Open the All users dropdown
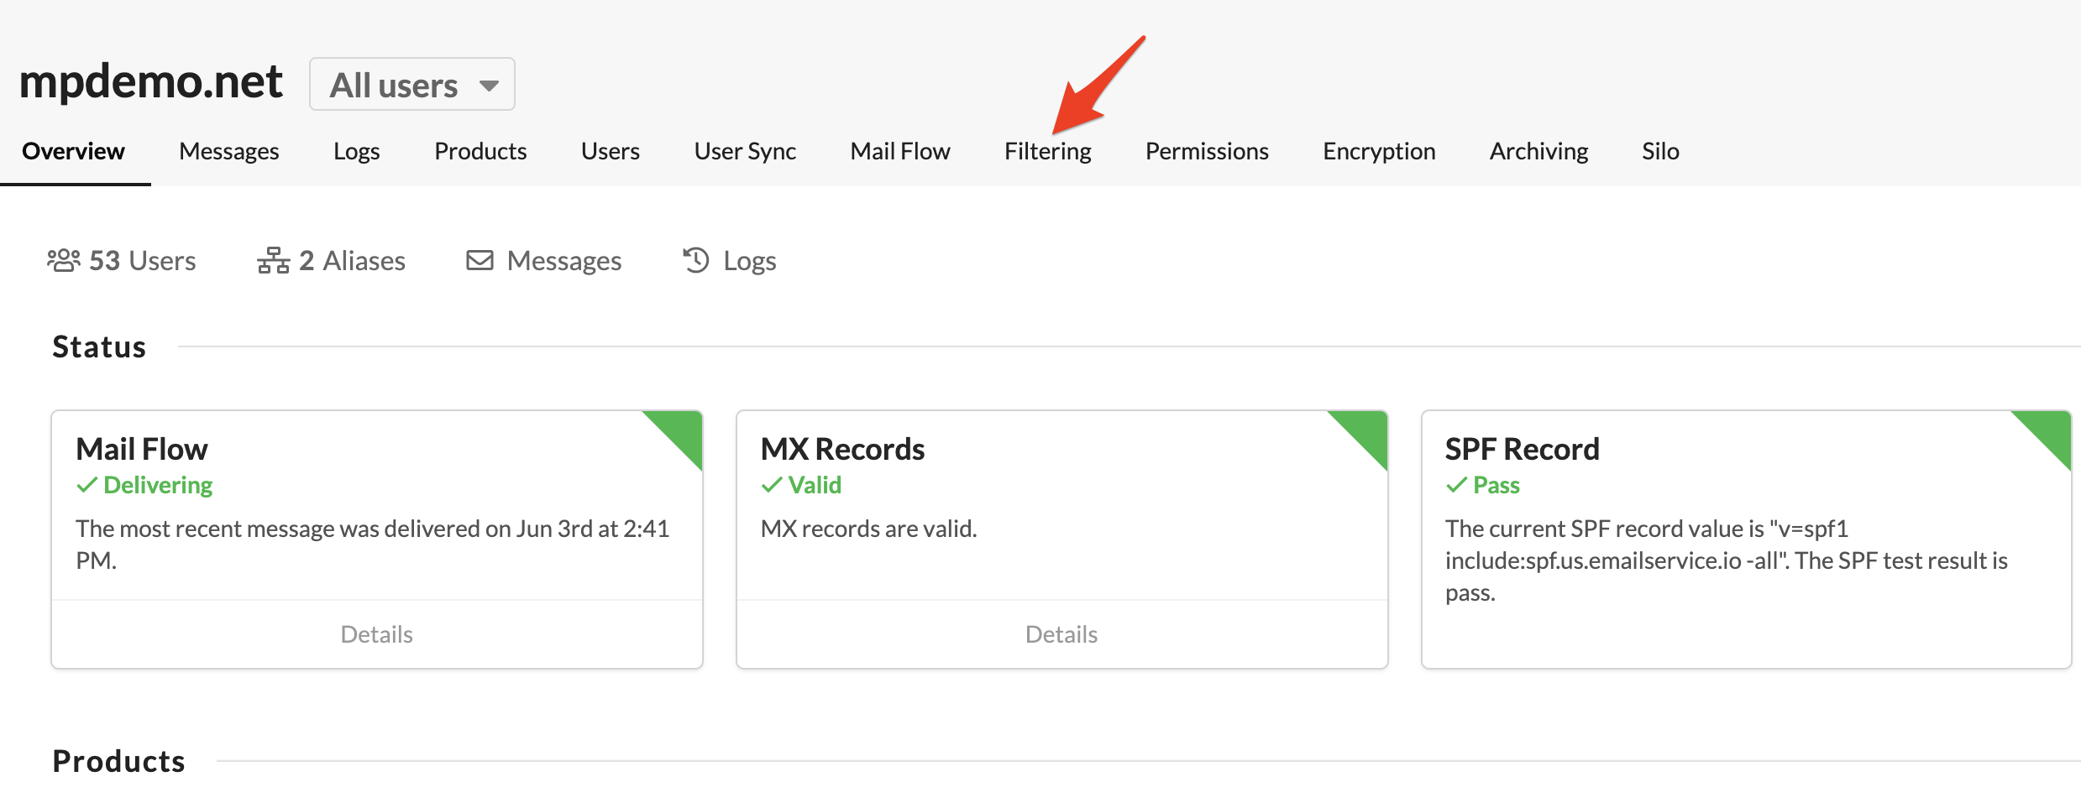 tap(411, 84)
